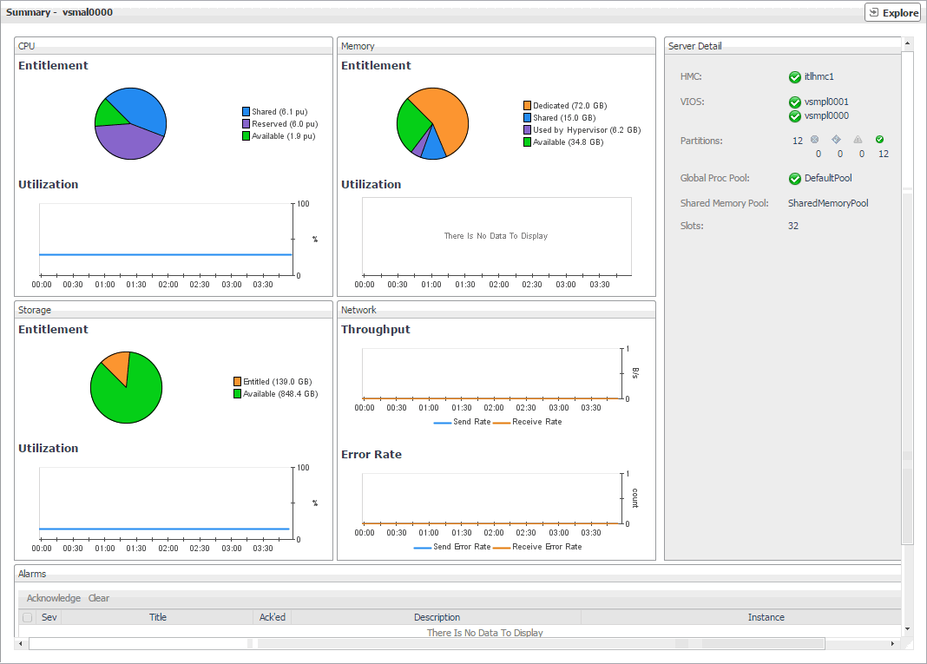Click the HMC itlhmc1 green status icon

coord(795,77)
